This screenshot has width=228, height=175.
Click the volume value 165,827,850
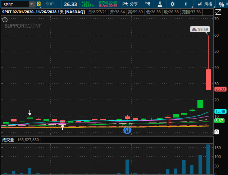pyautogui.click(x=28, y=140)
